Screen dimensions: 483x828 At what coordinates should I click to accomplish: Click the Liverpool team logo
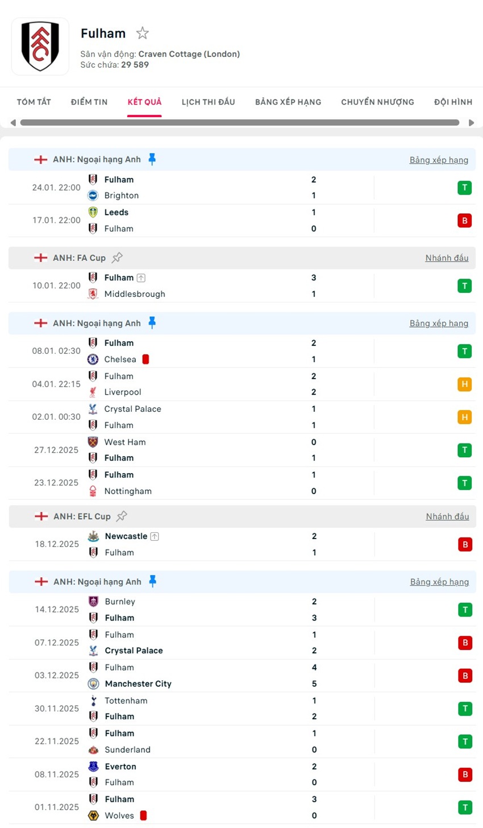pyautogui.click(x=93, y=392)
